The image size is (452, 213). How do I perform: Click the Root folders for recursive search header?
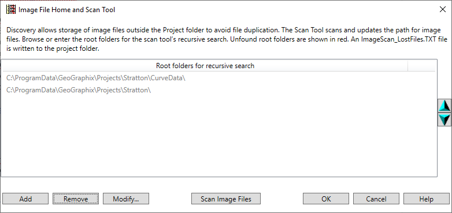click(x=205, y=66)
